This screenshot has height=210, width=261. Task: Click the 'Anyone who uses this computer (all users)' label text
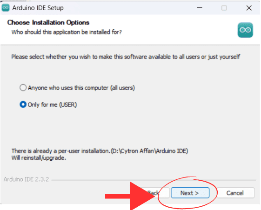coord(81,88)
